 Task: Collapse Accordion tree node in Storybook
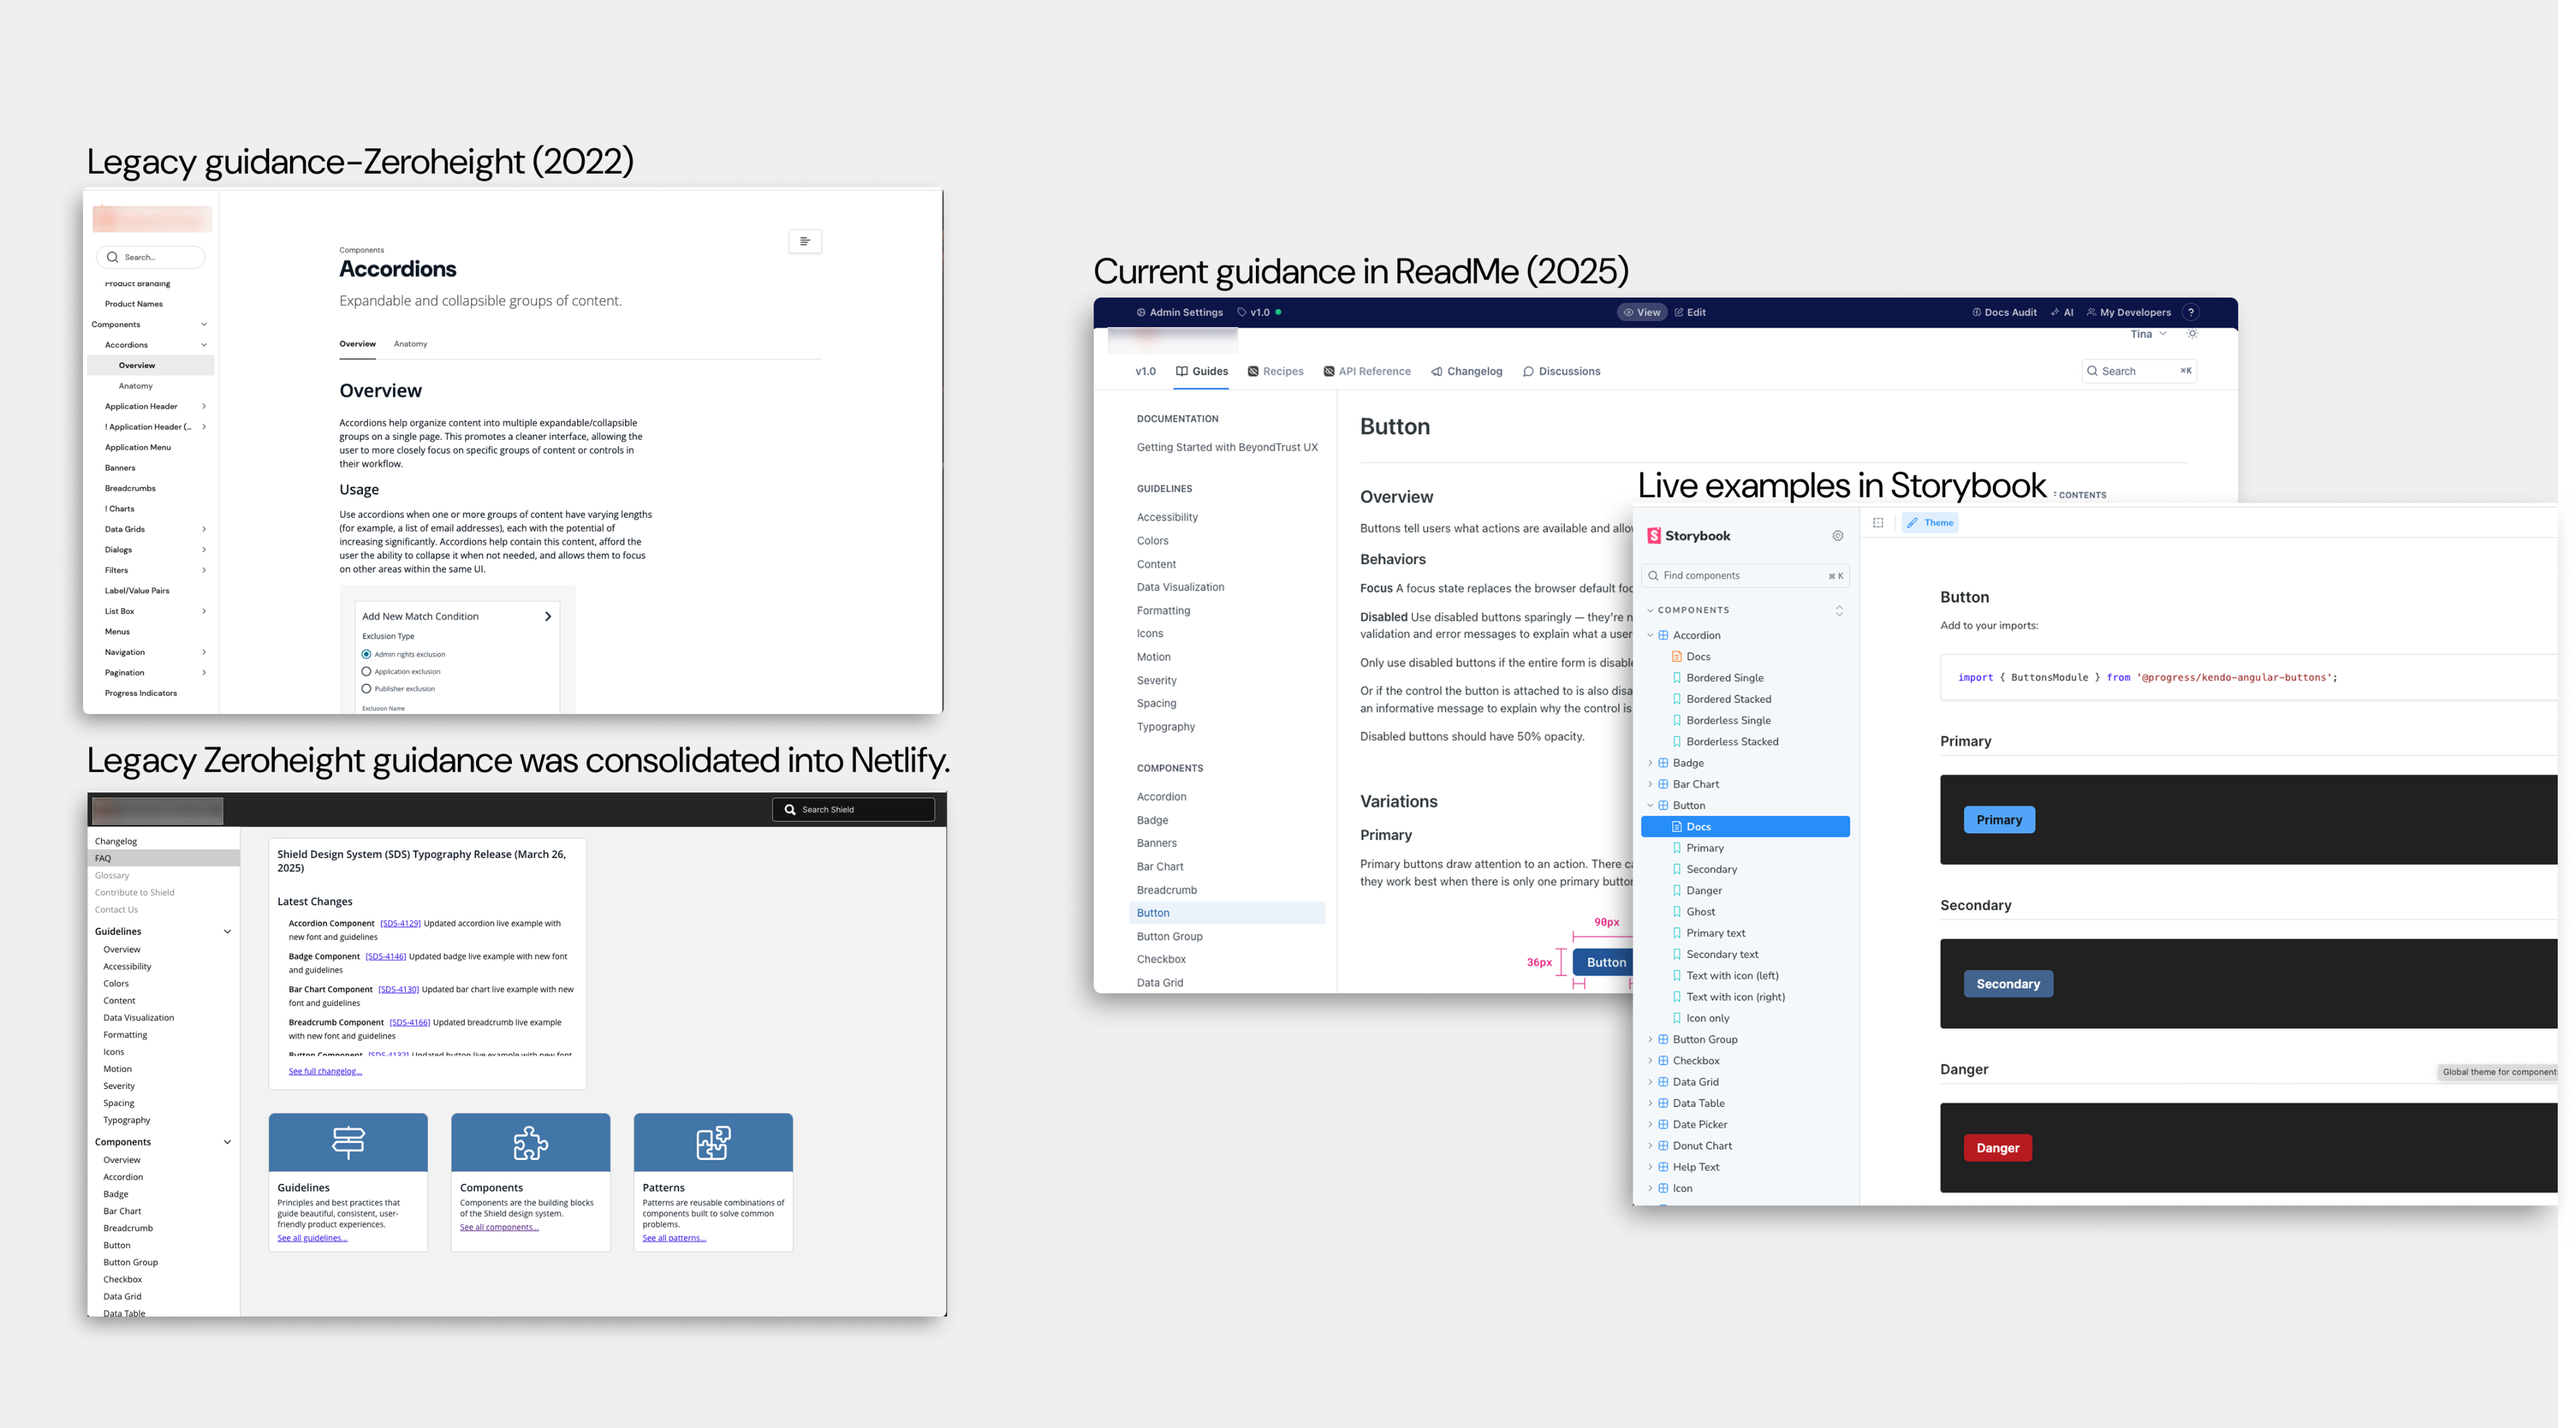coord(1650,635)
